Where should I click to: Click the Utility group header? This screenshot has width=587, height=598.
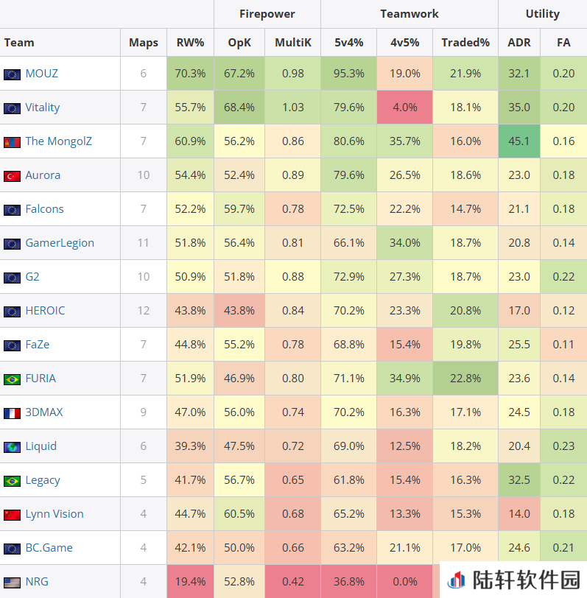tap(542, 14)
